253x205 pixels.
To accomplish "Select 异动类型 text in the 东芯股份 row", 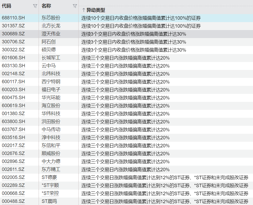I will [141, 18].
